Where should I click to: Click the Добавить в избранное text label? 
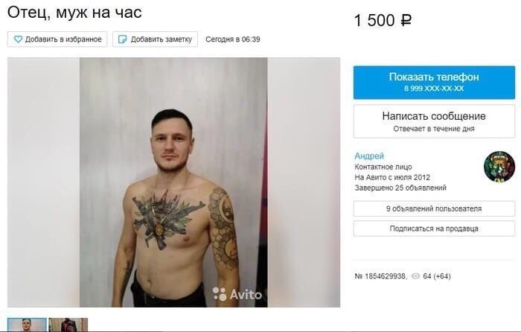pyautogui.click(x=63, y=39)
